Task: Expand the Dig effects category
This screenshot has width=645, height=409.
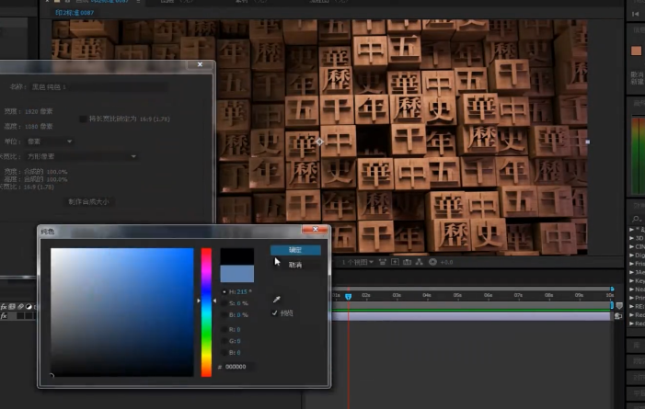Action: tap(632, 256)
